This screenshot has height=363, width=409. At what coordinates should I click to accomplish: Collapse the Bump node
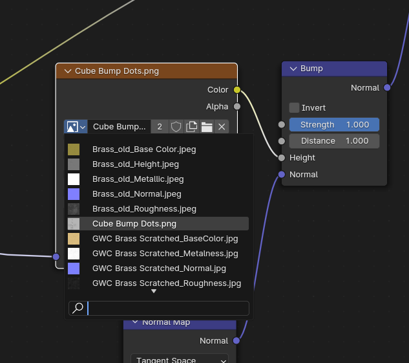(293, 69)
